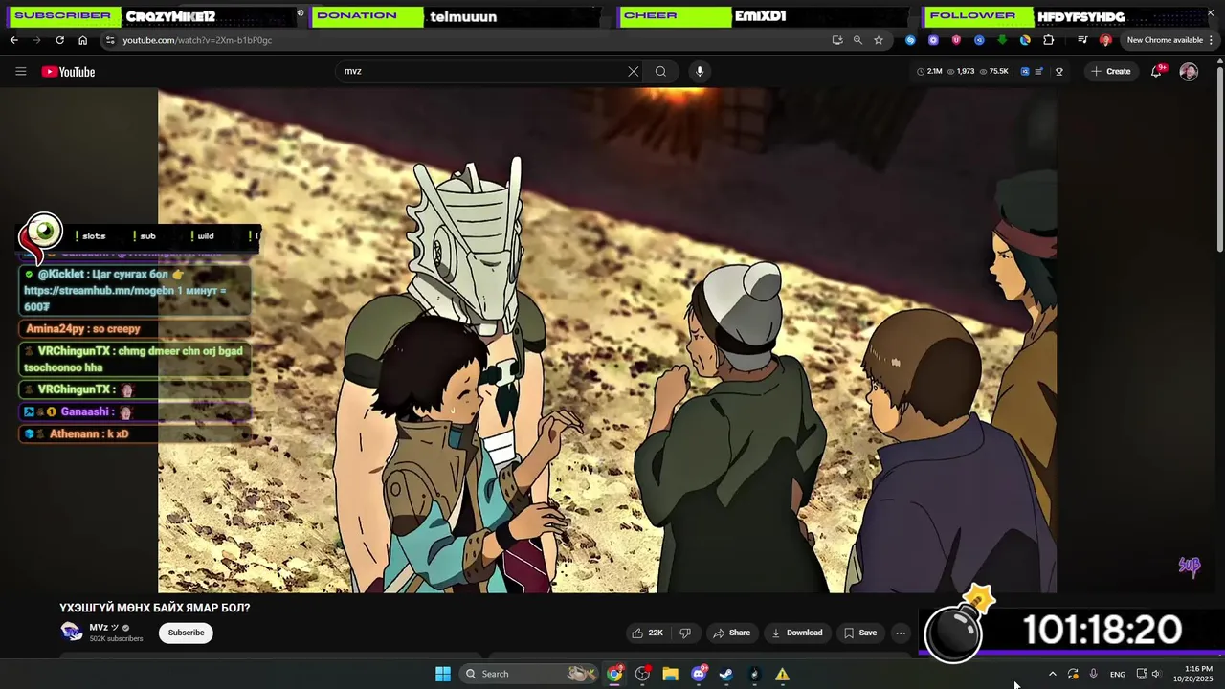Image resolution: width=1225 pixels, height=689 pixels.
Task: Click the video player frame
Action: pyautogui.click(x=608, y=341)
